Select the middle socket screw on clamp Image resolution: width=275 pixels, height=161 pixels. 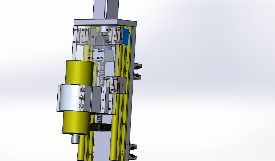pos(81,98)
